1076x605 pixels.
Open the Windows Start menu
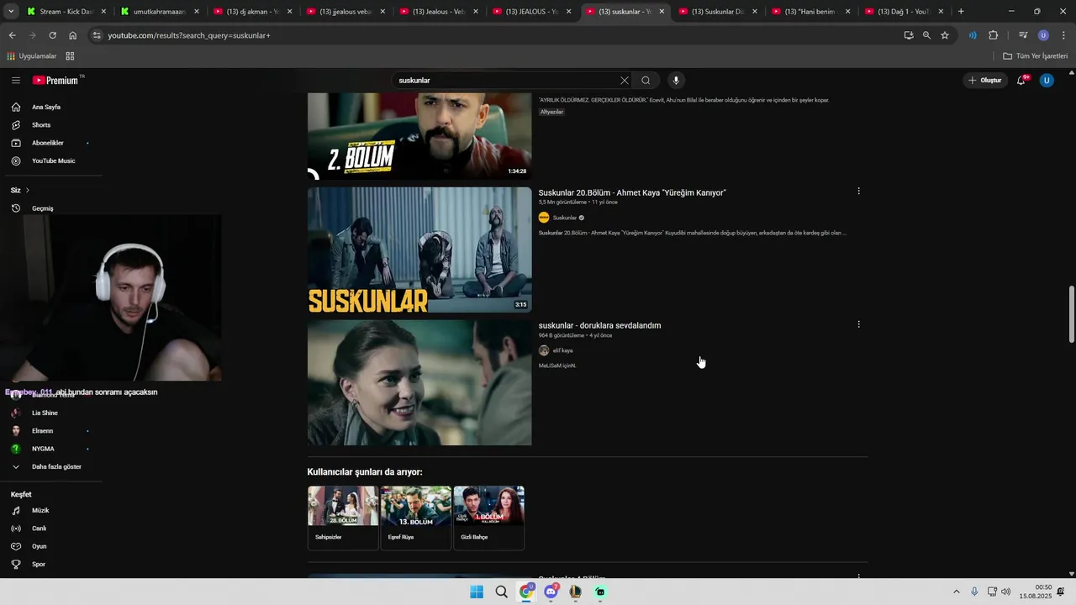pos(477,592)
